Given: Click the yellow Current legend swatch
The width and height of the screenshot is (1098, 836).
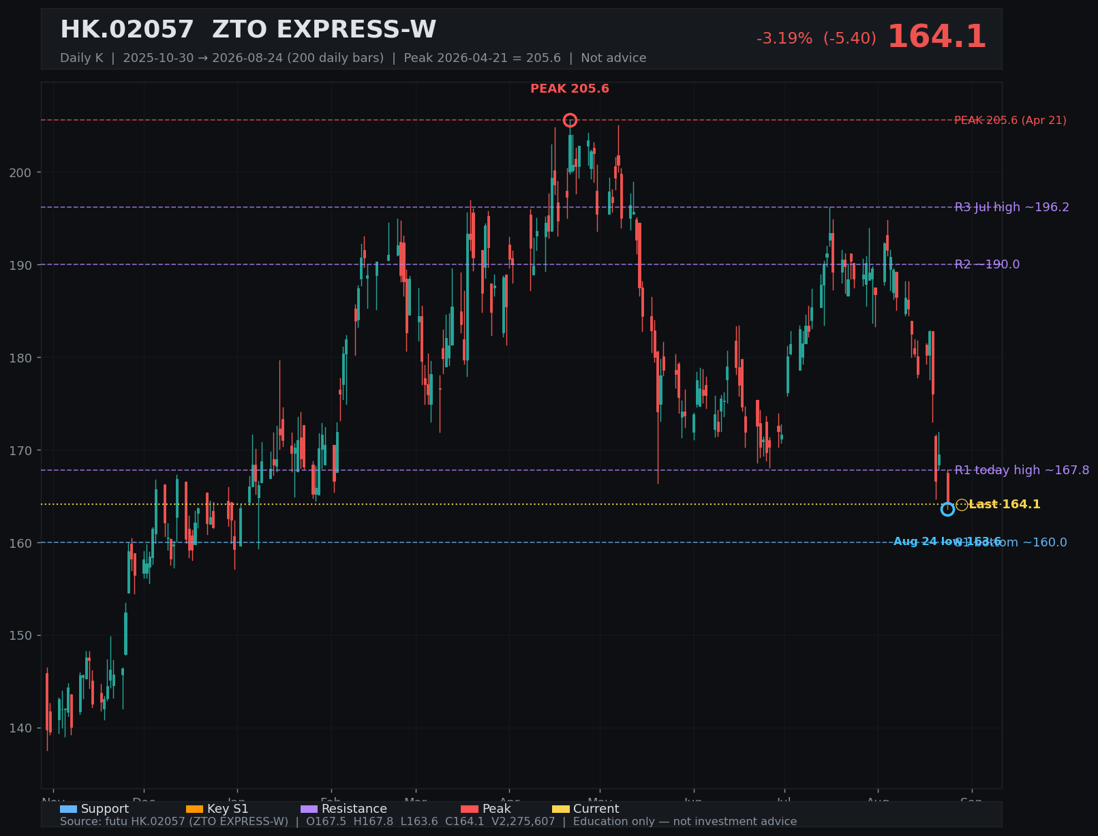Looking at the screenshot, I should [560, 809].
